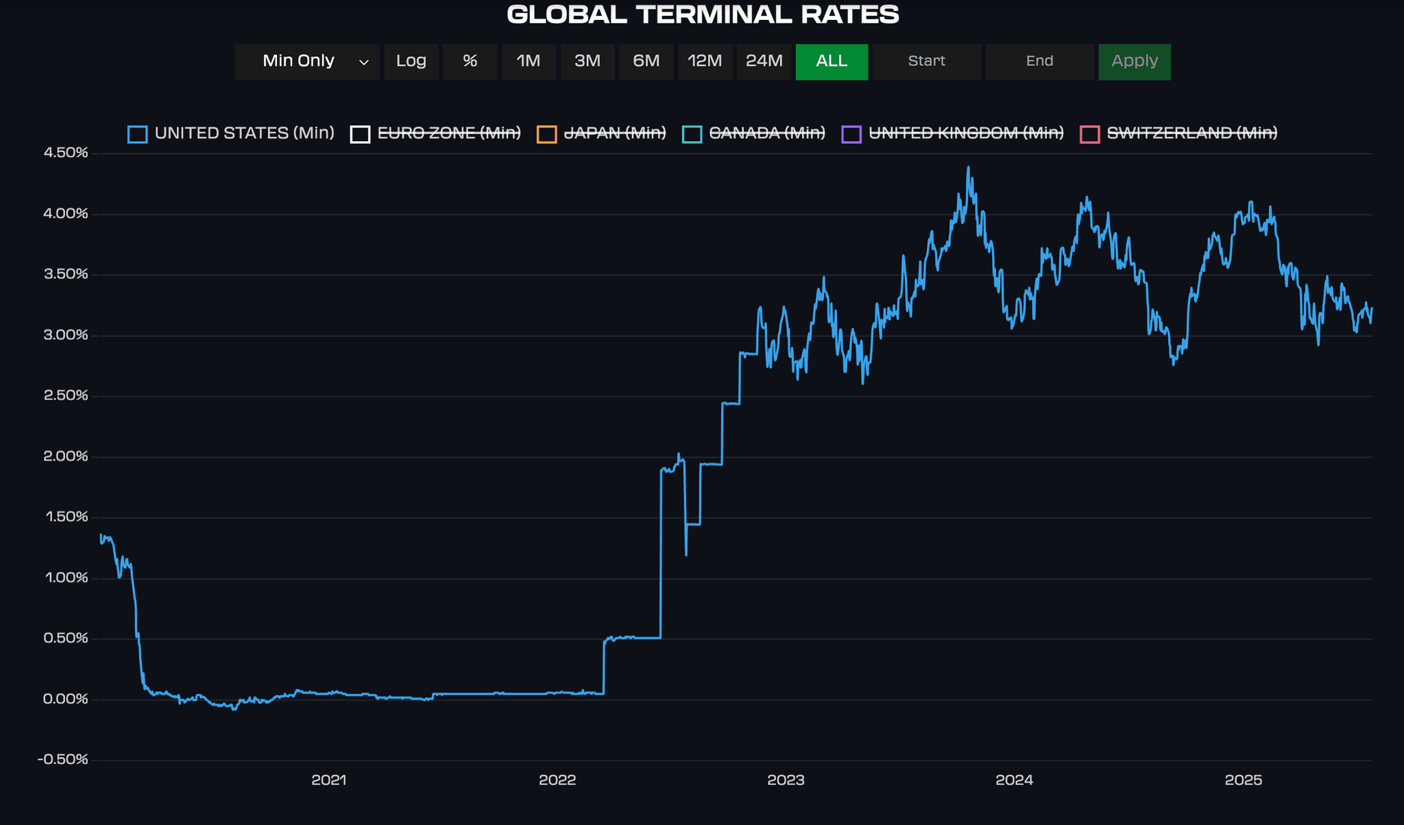Switch to Log scale
1404x825 pixels.
(411, 62)
